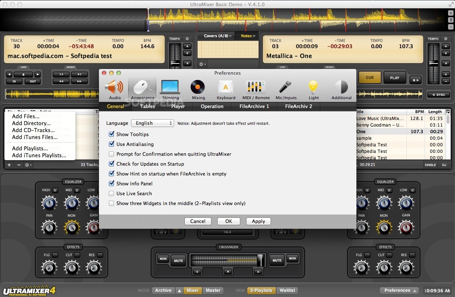Screen dimensions: 455x297
Task: Switch to the Player tab
Action: [x=178, y=106]
